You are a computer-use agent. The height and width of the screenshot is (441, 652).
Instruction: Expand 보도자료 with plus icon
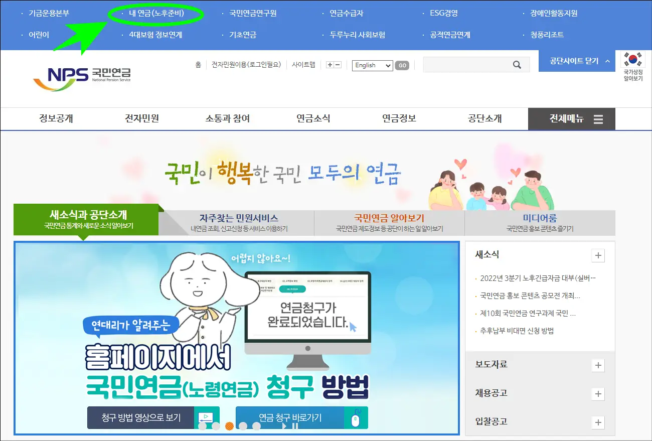click(x=598, y=365)
